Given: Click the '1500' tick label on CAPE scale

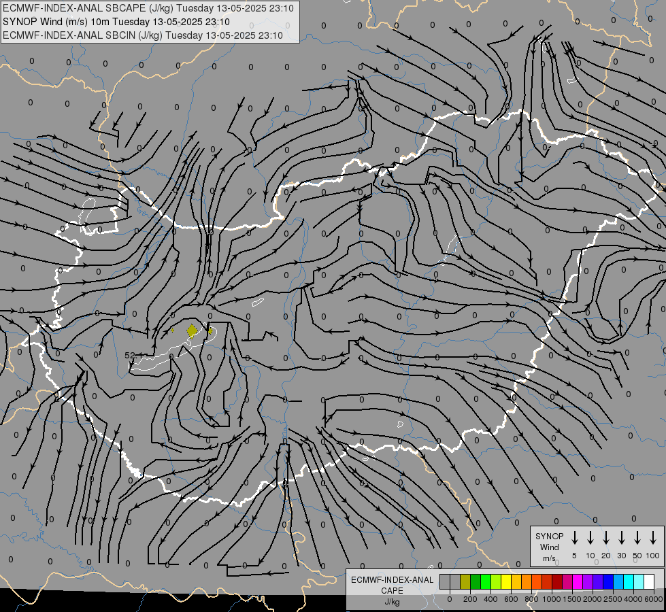Looking at the screenshot, I should click(x=572, y=599).
